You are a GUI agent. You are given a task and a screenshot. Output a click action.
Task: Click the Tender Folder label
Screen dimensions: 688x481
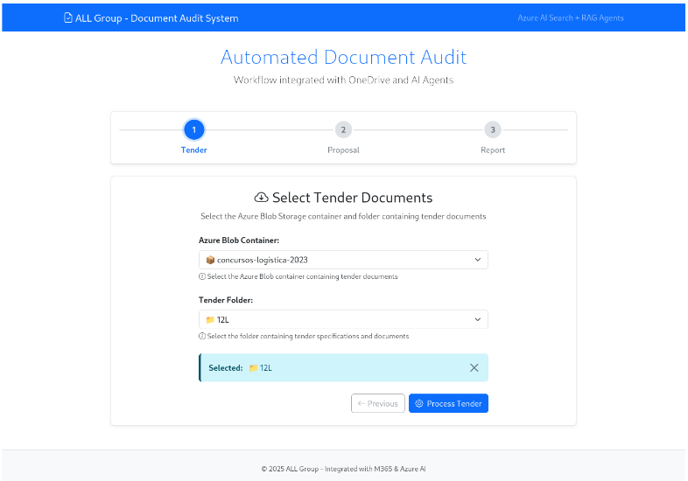point(226,300)
